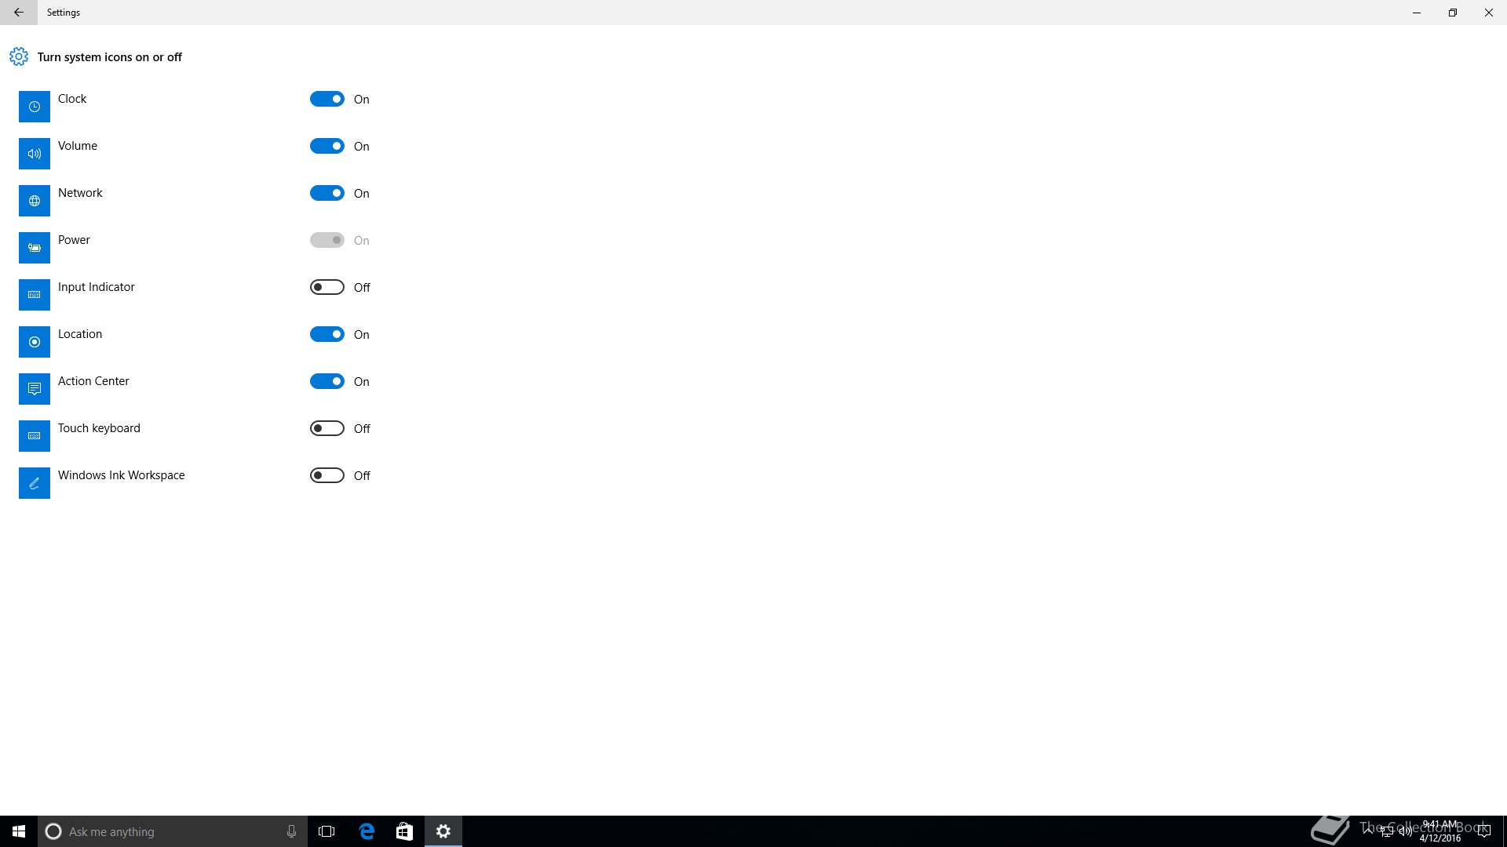The width and height of the screenshot is (1507, 847).
Task: Click the network icon in system tray
Action: [x=1387, y=831]
